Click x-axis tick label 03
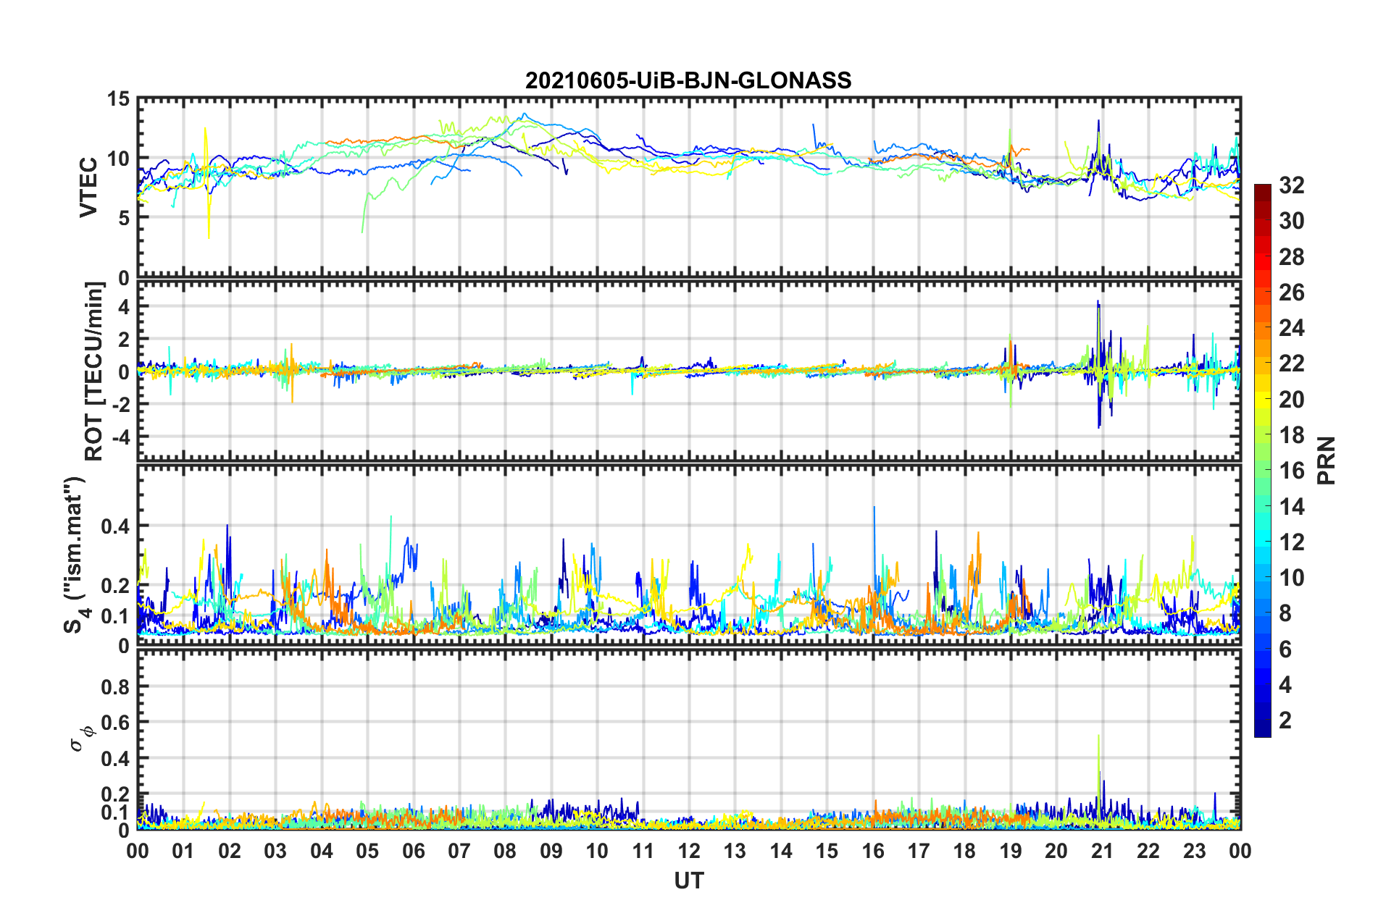The image size is (1378, 921). (x=275, y=851)
